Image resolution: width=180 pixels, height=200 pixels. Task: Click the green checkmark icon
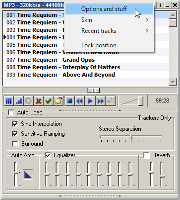48,101
